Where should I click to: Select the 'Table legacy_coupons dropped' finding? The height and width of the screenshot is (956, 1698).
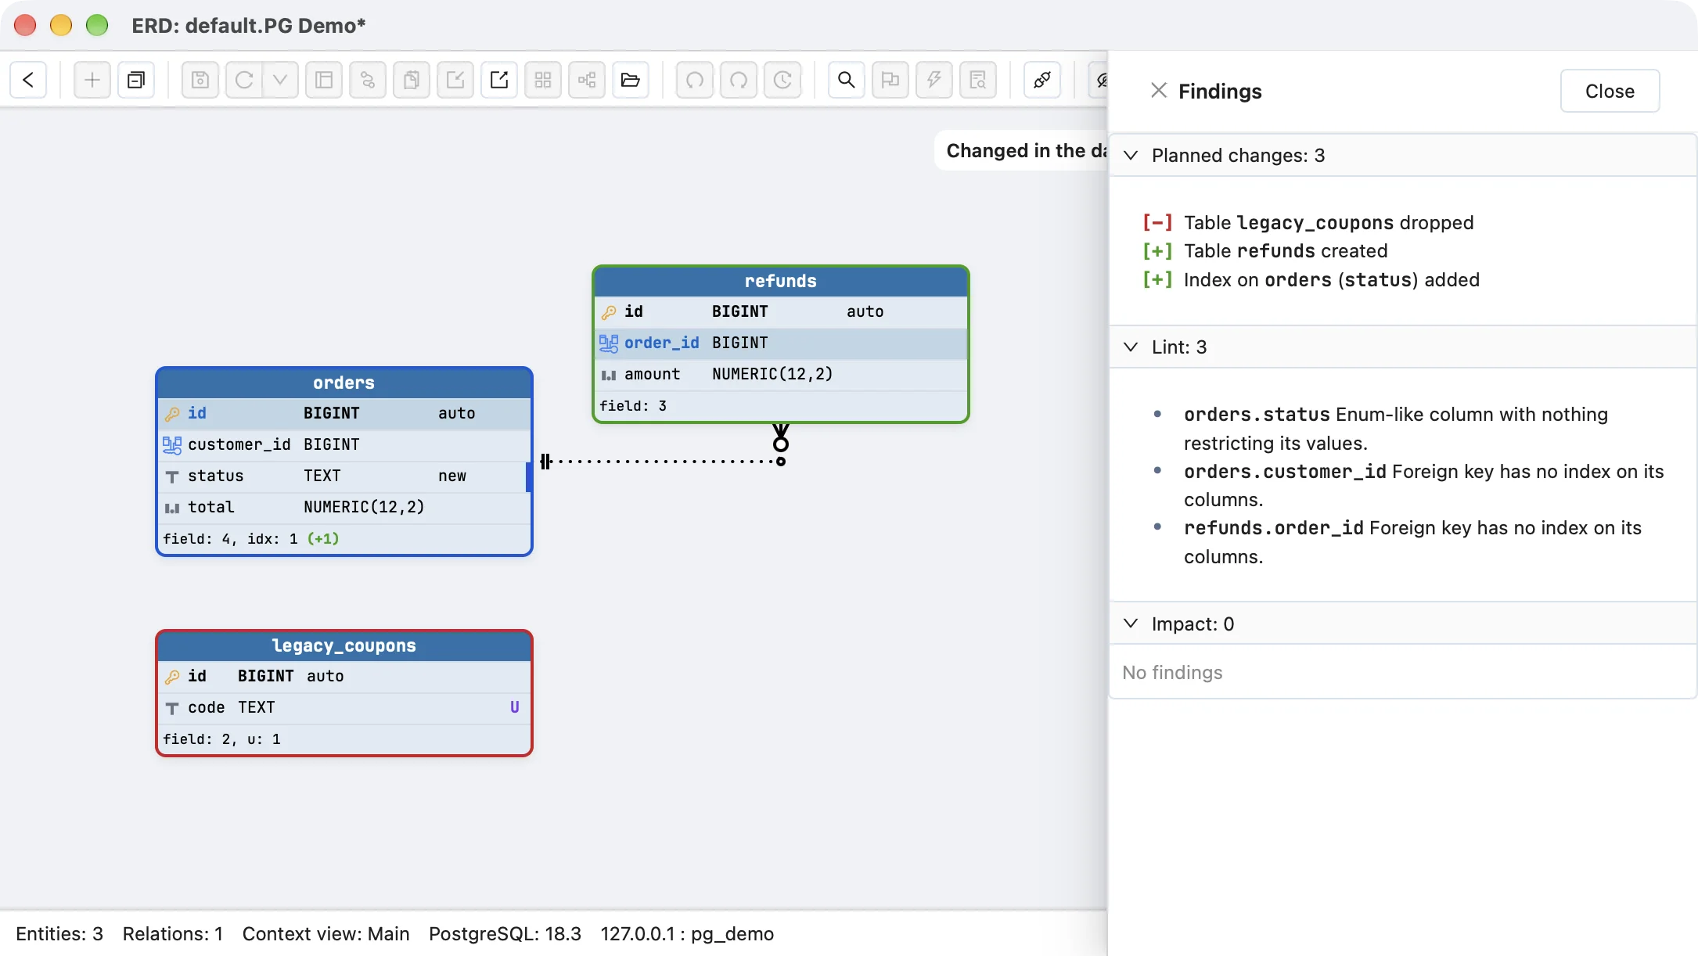click(1308, 223)
